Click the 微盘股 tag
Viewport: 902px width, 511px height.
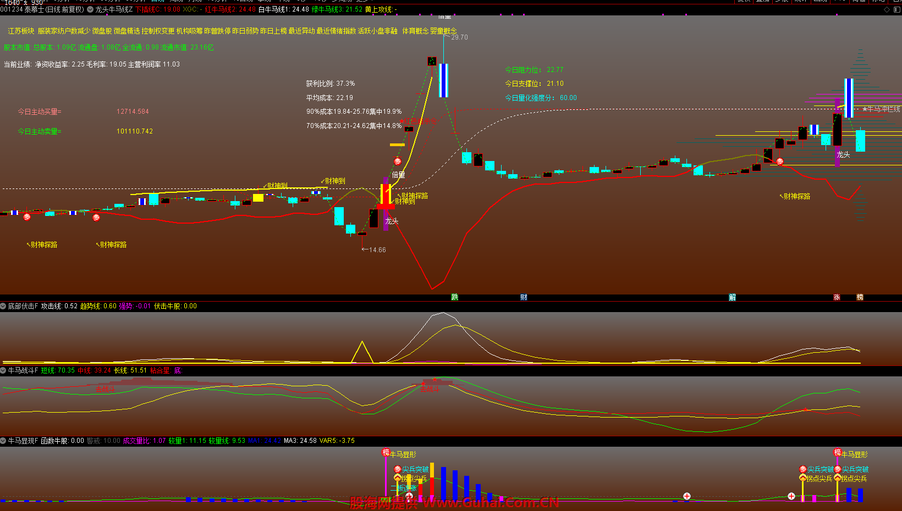tap(102, 31)
